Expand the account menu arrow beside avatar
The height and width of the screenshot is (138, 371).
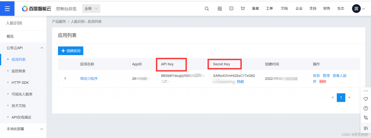click(363, 9)
